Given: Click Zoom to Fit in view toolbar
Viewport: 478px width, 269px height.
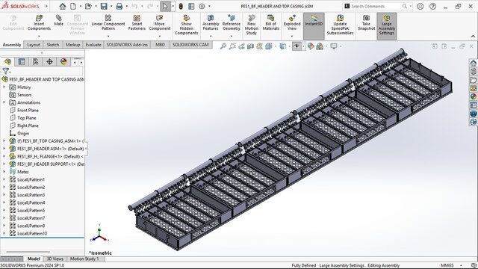Looking at the screenshot, I should (223, 46).
